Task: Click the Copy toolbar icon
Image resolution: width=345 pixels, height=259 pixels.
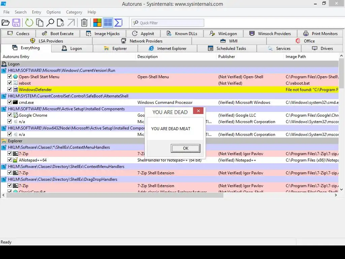Action: click(40, 23)
